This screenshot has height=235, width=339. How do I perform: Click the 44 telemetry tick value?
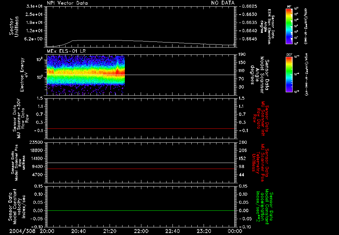(241, 175)
